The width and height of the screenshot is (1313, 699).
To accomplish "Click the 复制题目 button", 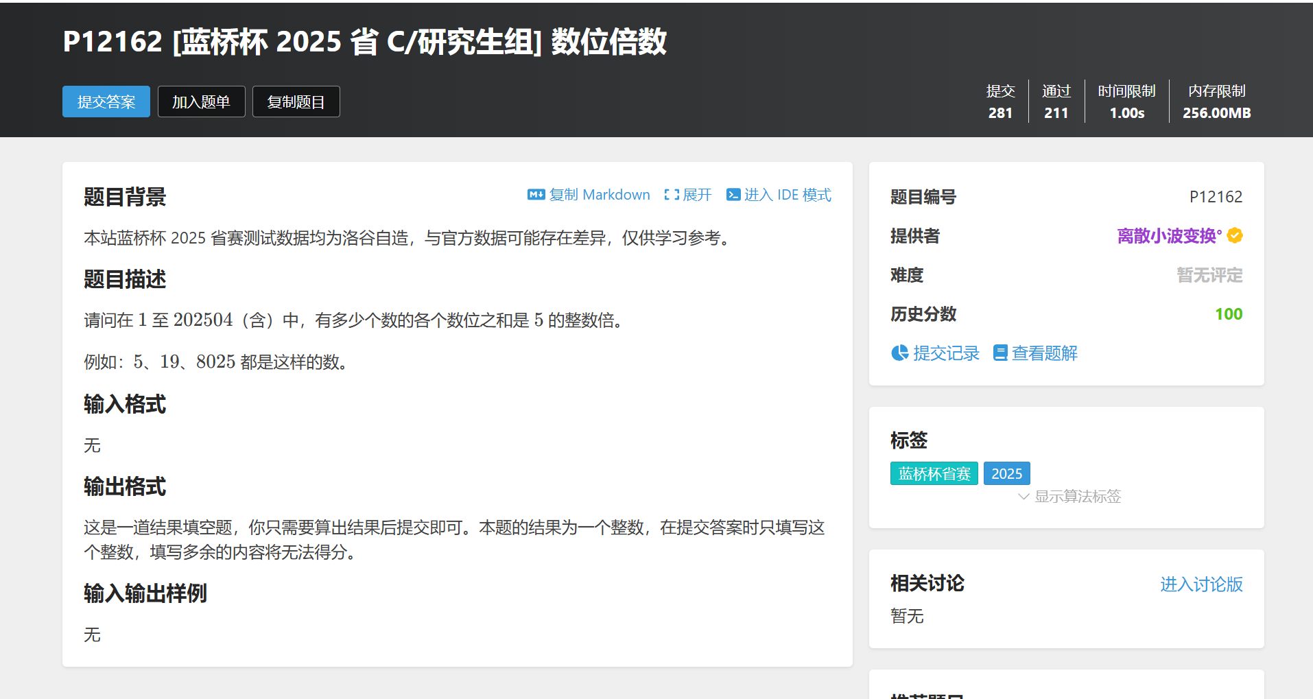I will pyautogui.click(x=296, y=102).
